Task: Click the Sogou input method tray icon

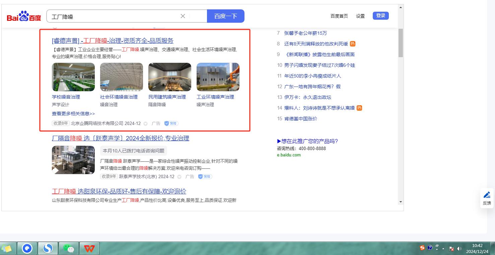Action: tap(422, 248)
